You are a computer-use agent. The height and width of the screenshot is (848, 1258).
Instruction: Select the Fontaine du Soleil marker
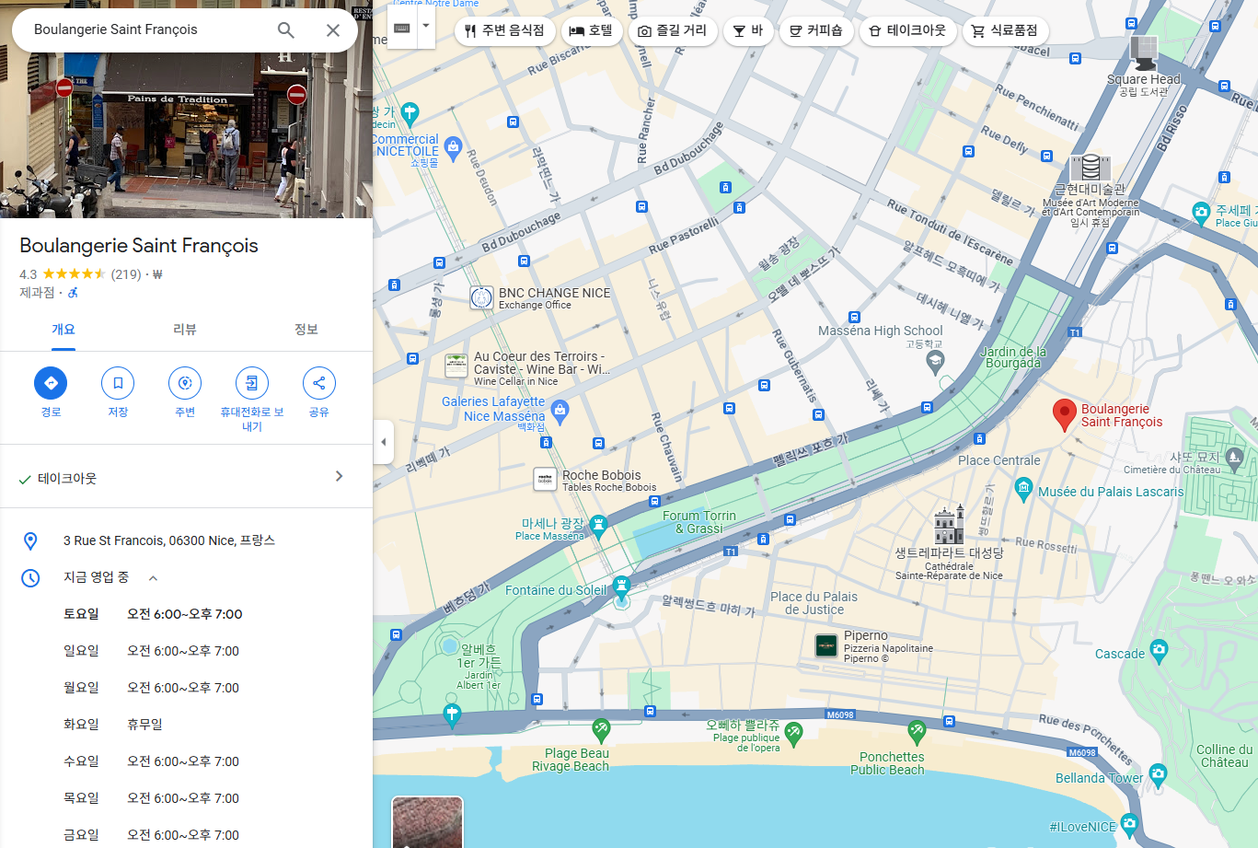621,586
